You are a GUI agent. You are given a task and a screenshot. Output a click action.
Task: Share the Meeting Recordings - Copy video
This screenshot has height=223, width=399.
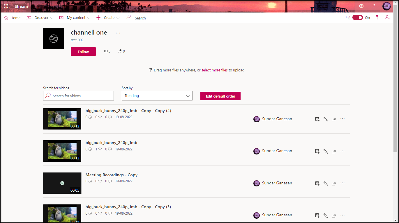pos(334,183)
